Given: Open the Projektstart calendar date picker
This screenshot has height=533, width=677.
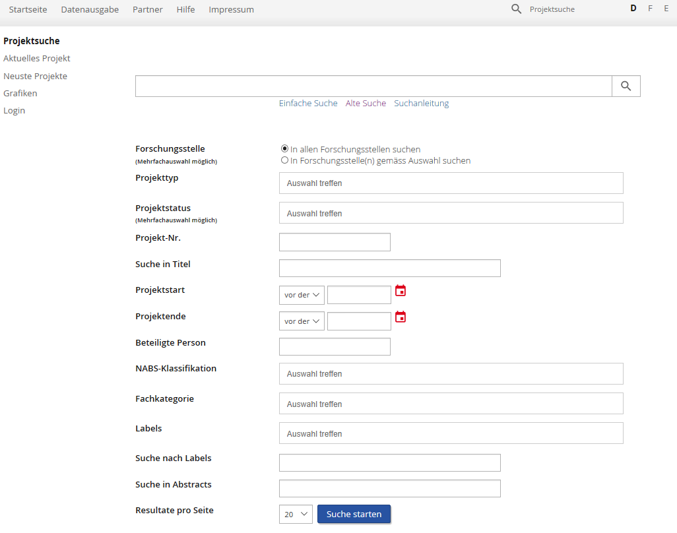Looking at the screenshot, I should (401, 291).
